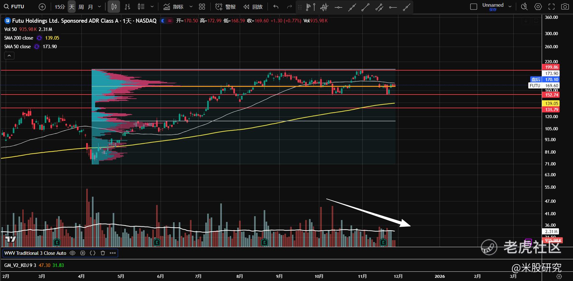
Task: Click the 2026 time axis label
Action: 440,277
